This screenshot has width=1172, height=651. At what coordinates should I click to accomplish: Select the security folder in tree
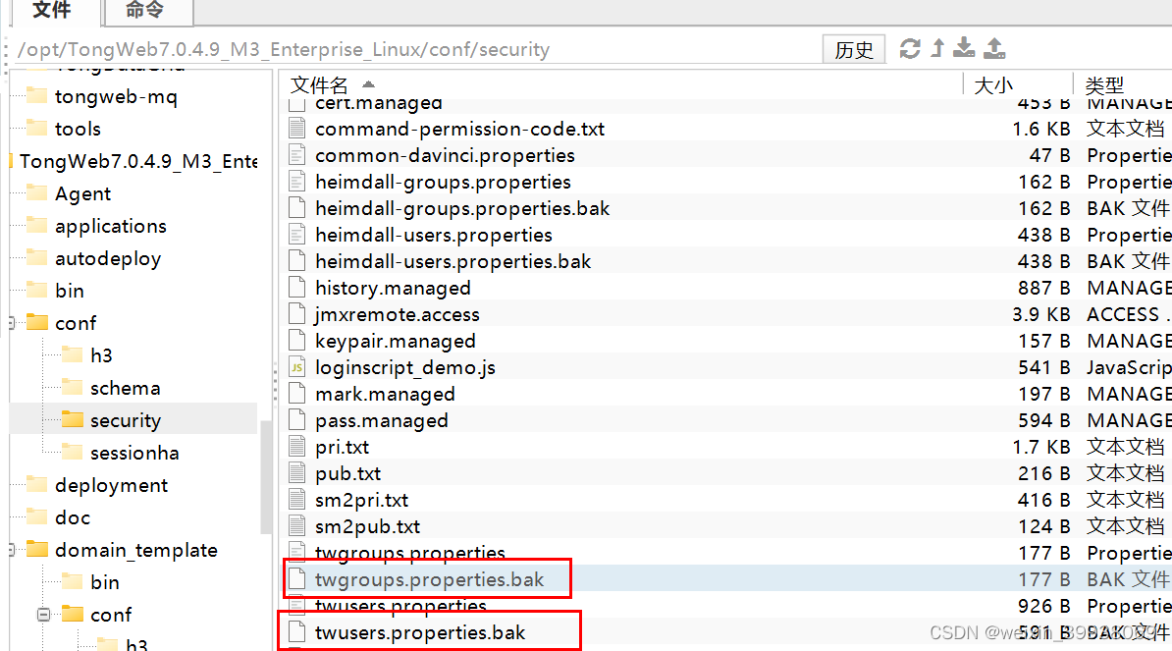[126, 420]
